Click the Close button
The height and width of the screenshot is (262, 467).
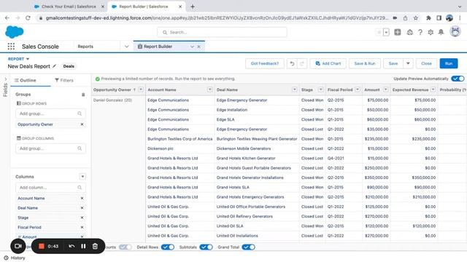tap(426, 63)
